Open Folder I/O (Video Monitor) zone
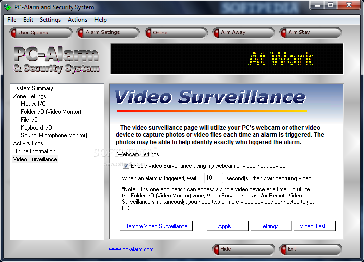This screenshot has height=262, width=364. pyautogui.click(x=51, y=112)
